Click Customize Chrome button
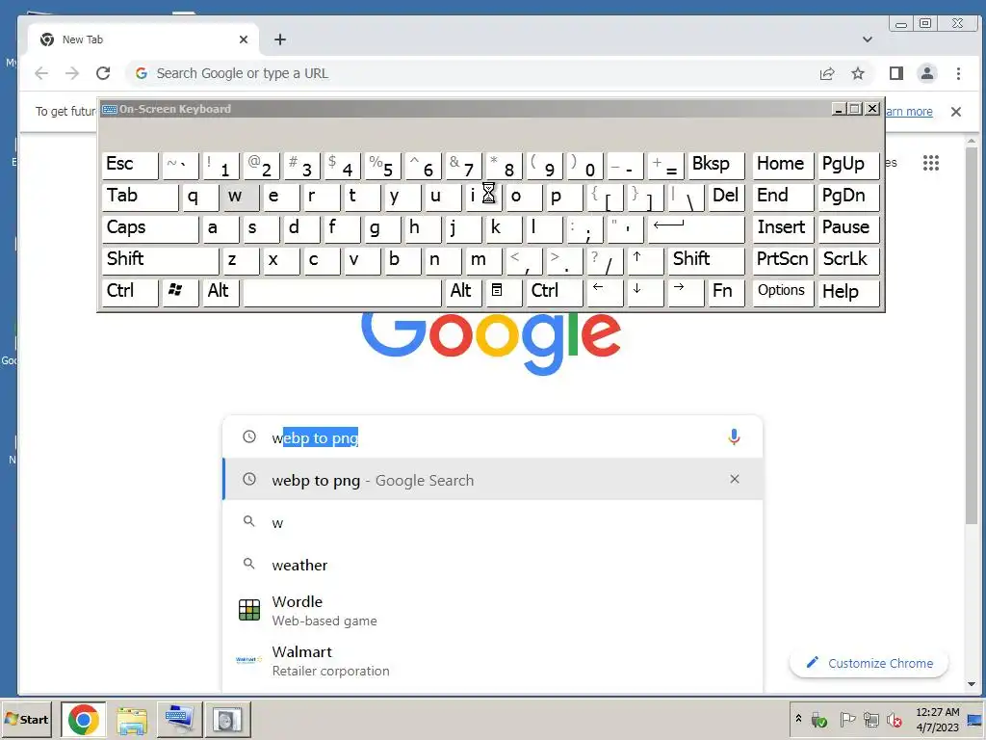 (869, 663)
